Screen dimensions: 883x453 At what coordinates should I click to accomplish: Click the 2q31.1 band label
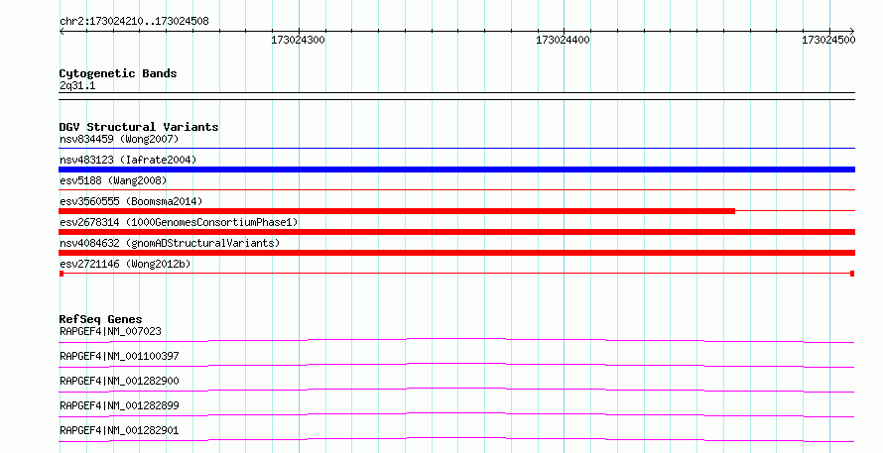tap(77, 85)
